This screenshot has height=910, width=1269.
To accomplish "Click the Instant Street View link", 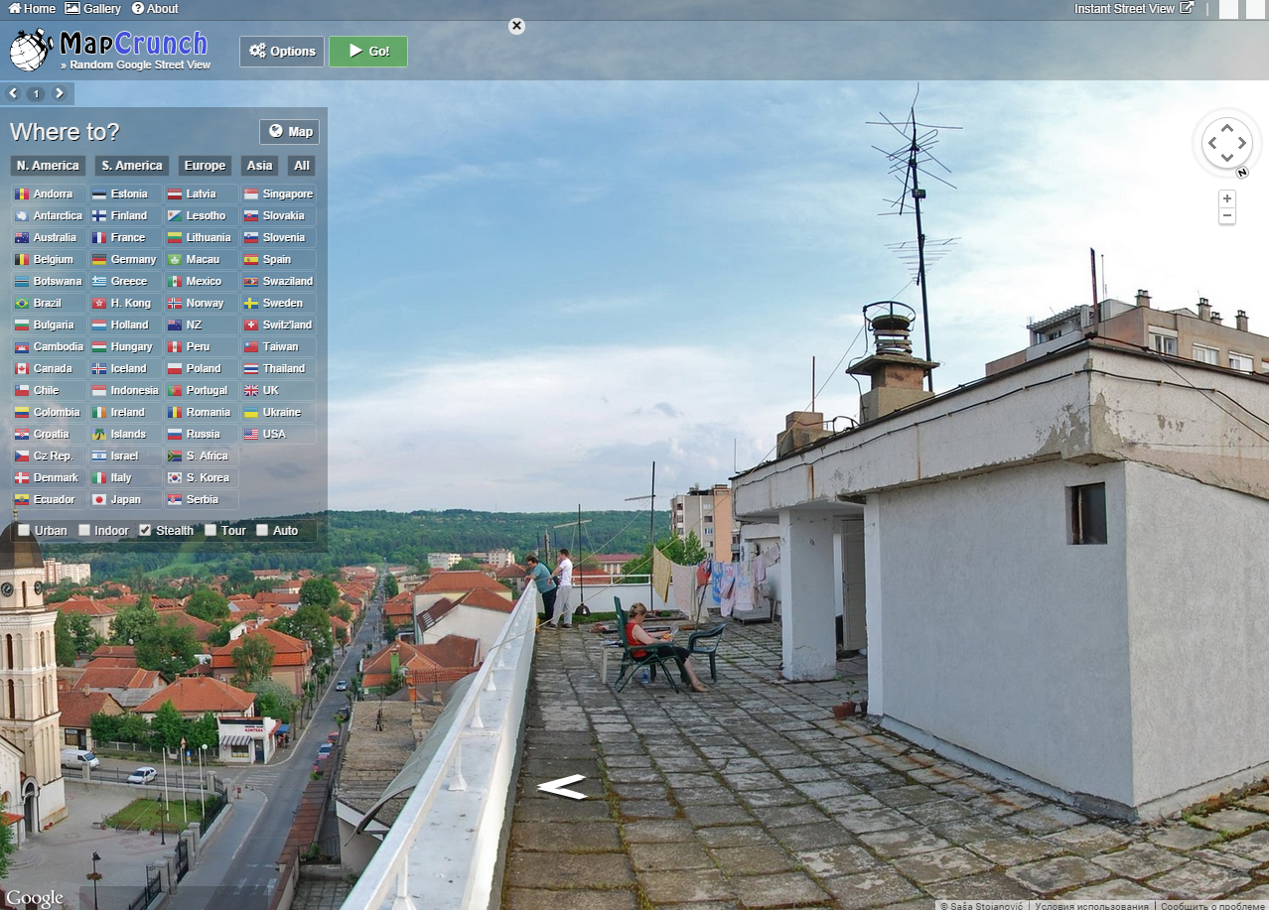I will click(1134, 8).
